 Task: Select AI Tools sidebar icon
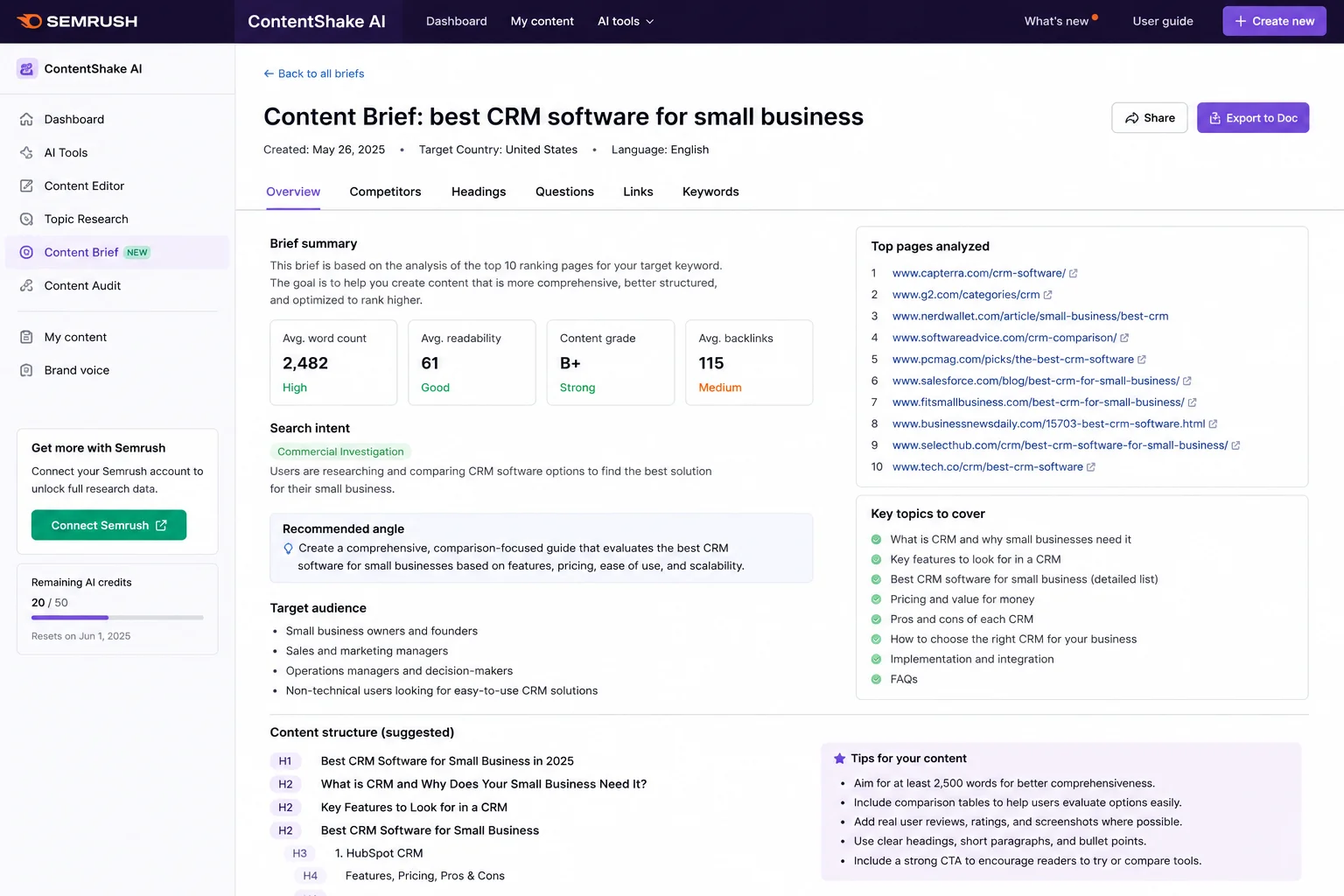[x=26, y=152]
